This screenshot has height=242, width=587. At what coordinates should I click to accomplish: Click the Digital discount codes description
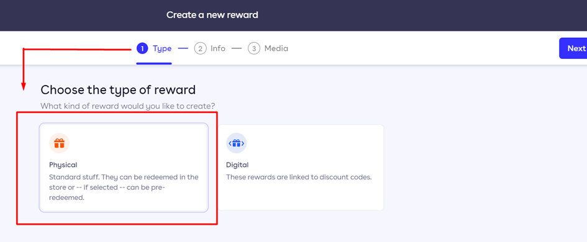[299, 177]
